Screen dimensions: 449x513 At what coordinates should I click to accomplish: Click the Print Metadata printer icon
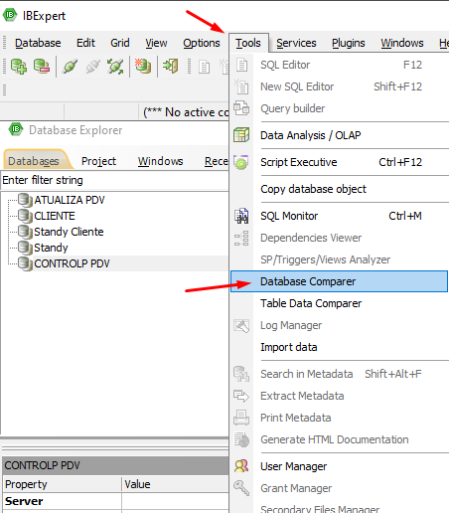click(241, 418)
